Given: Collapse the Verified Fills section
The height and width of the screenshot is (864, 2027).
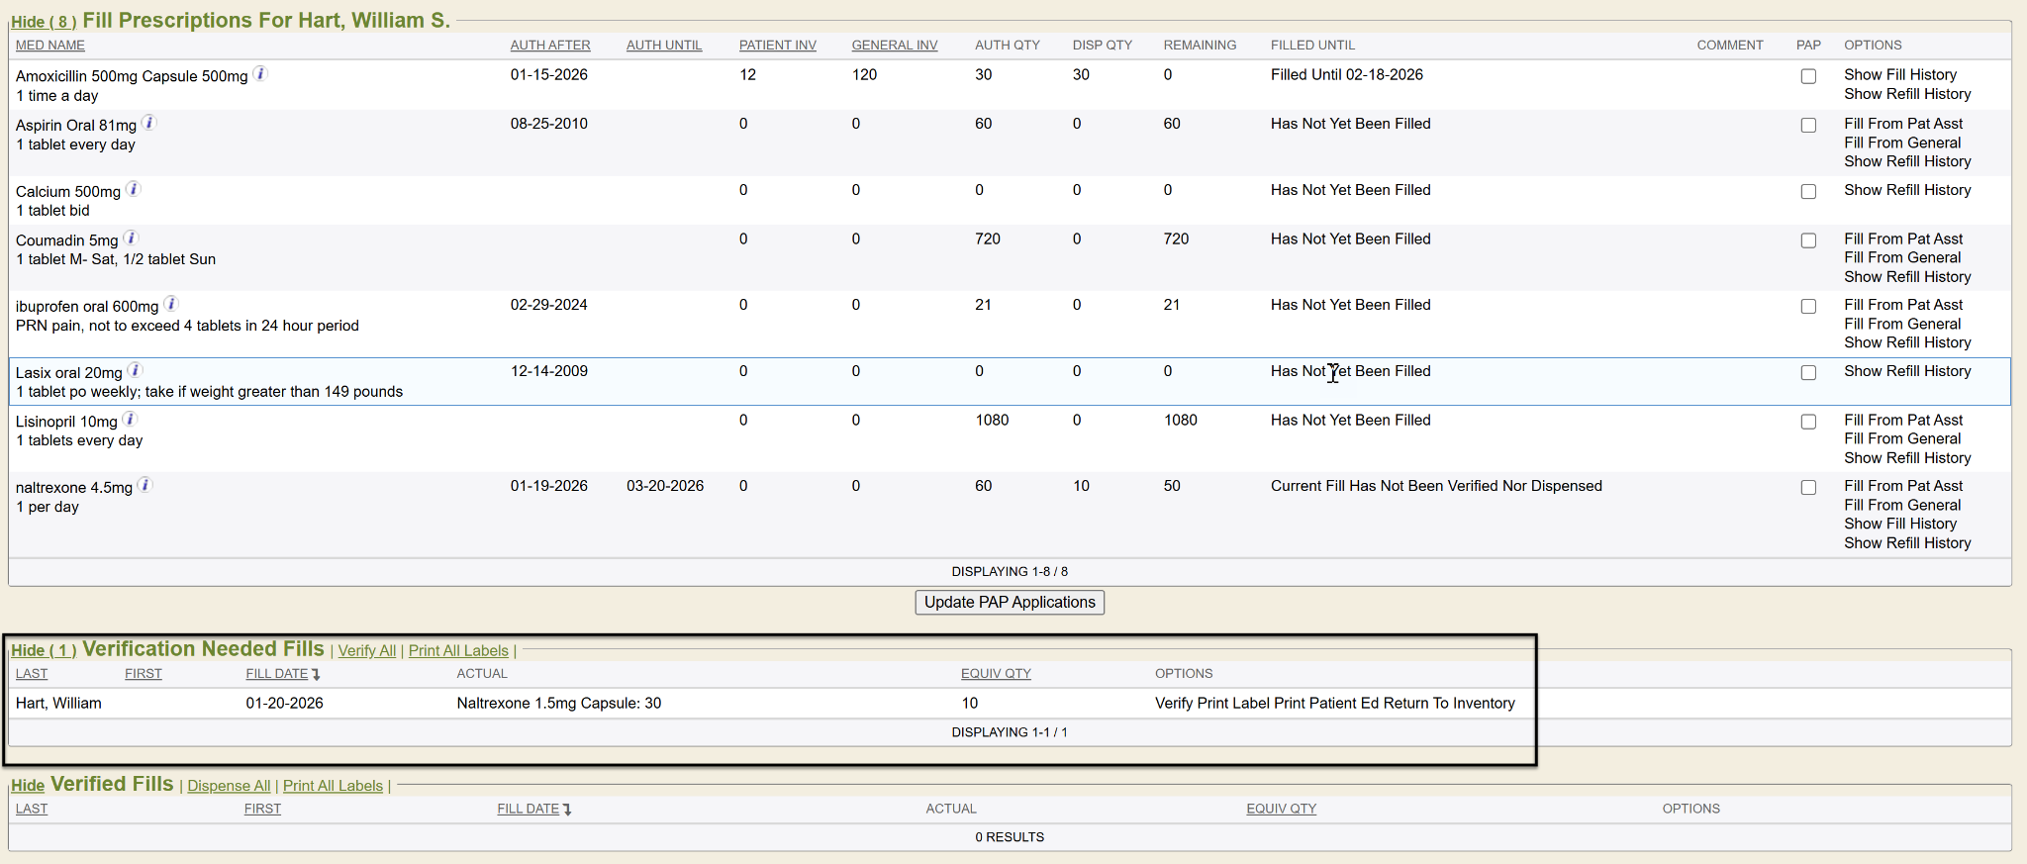Looking at the screenshot, I should click(x=28, y=786).
